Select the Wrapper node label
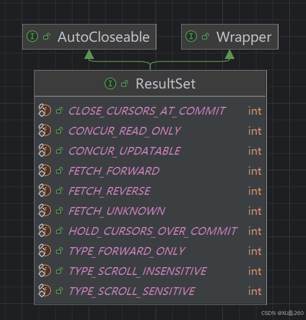Viewport: 306px width, 320px height. [244, 37]
